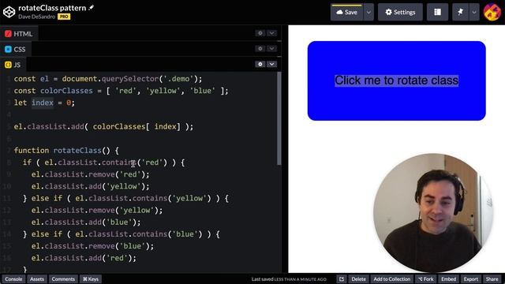Click the blue 'Click me to rotate class' box
This screenshot has width=505, height=284.
click(x=396, y=80)
